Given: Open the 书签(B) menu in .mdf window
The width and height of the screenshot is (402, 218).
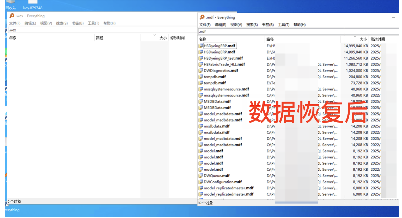Looking at the screenshot, I should click(x=268, y=25).
